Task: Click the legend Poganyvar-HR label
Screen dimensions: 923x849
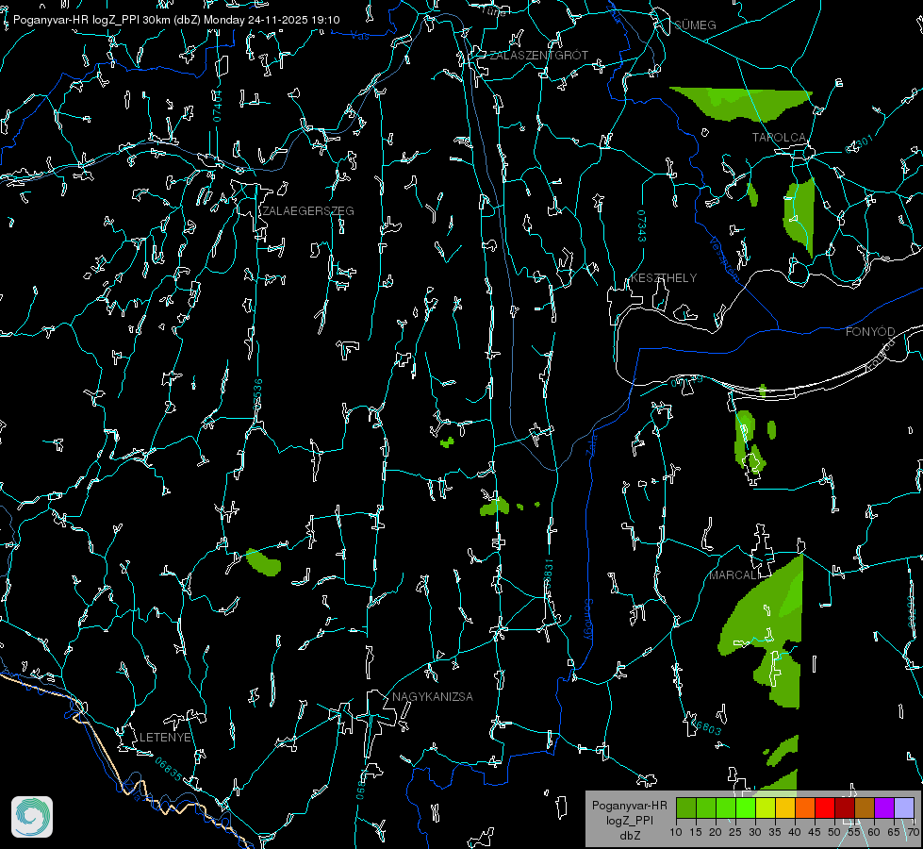Action: point(629,806)
